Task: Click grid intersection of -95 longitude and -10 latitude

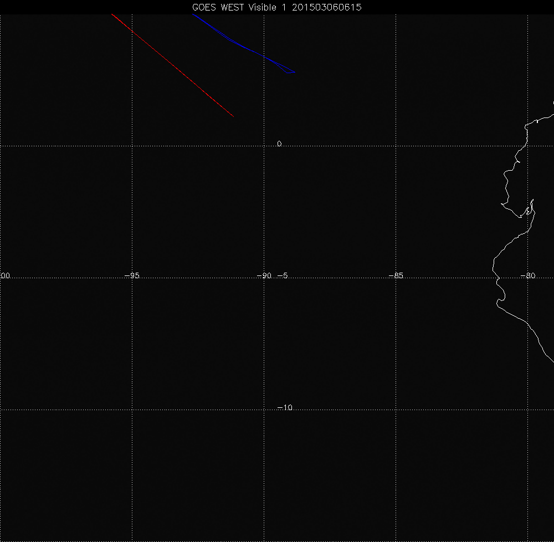Action: [x=132, y=410]
